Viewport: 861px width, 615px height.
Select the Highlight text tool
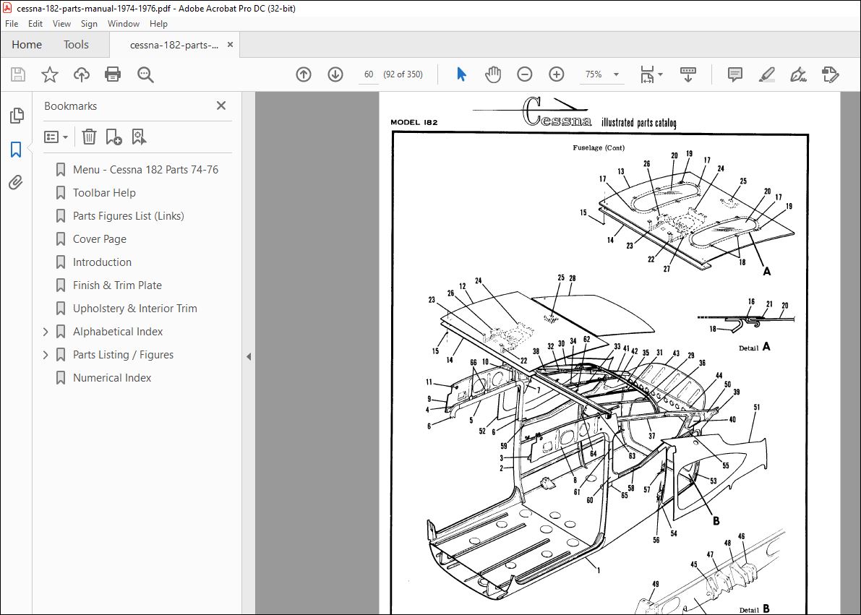[766, 74]
